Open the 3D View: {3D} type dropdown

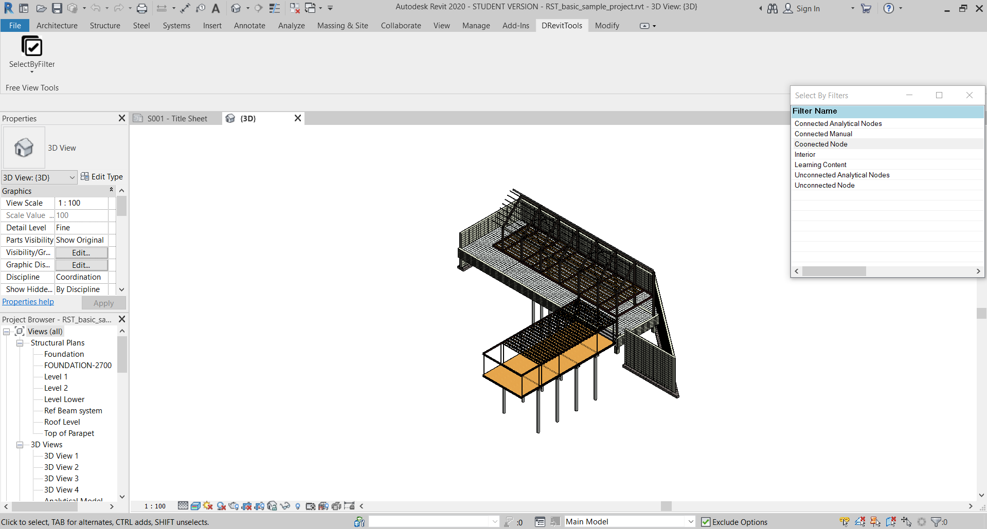tap(72, 177)
